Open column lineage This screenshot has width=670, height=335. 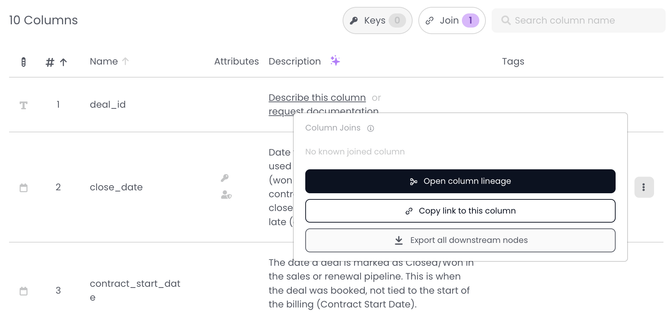pos(460,181)
